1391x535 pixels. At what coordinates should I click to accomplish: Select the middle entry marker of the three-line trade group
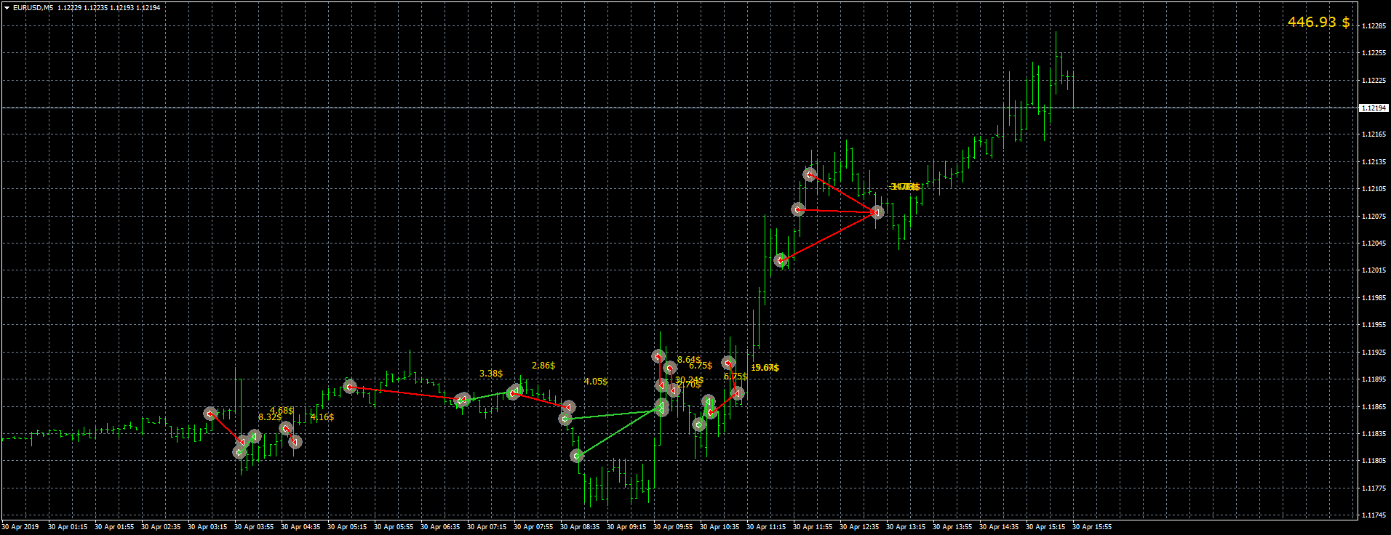point(798,209)
